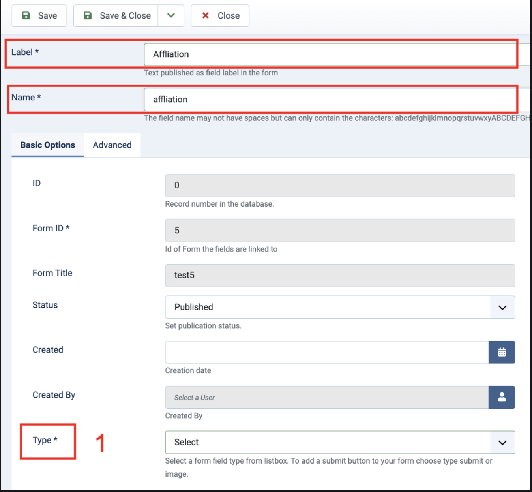Open the Type dropdown showing Select

(x=340, y=442)
